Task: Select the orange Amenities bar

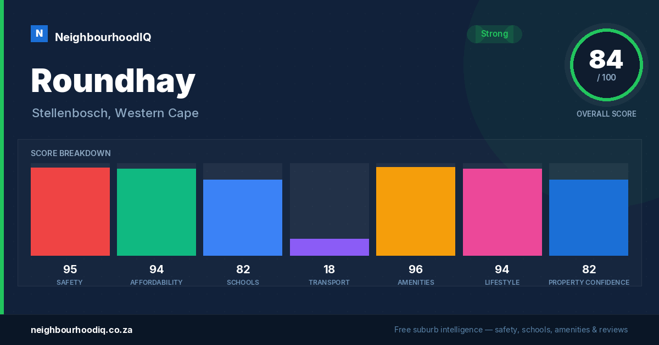Action: [416, 211]
